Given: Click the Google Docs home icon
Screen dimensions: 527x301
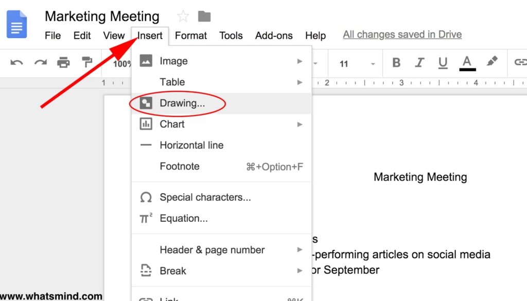Looking at the screenshot, I should pos(16,24).
